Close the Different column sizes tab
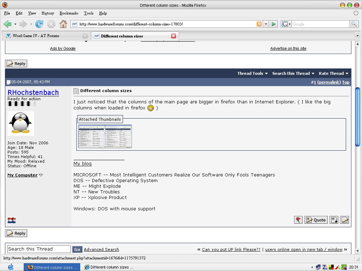 coord(174,36)
